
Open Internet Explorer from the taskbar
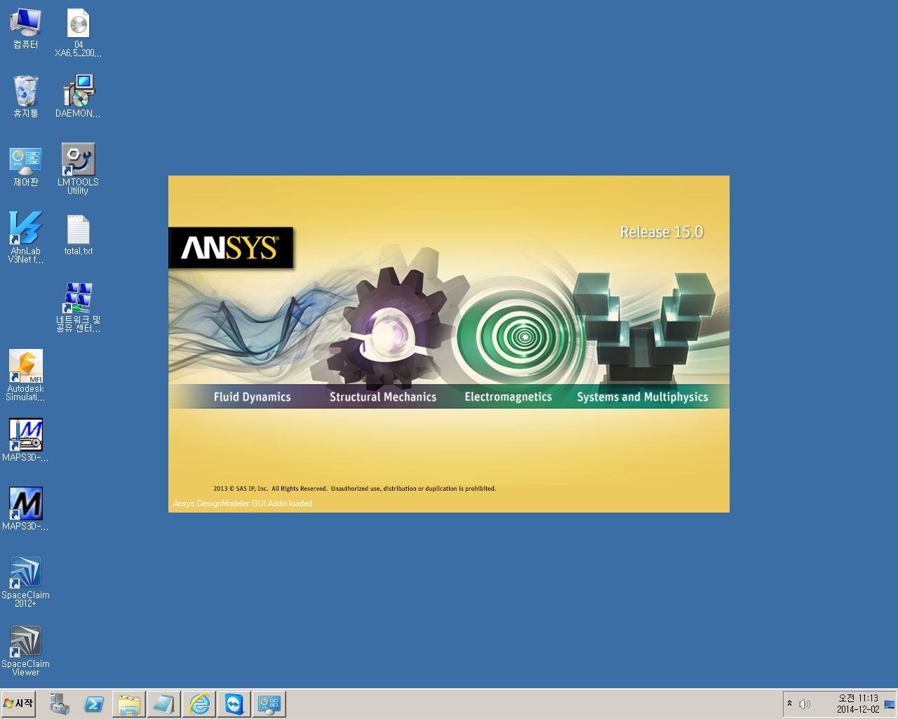pos(199,704)
